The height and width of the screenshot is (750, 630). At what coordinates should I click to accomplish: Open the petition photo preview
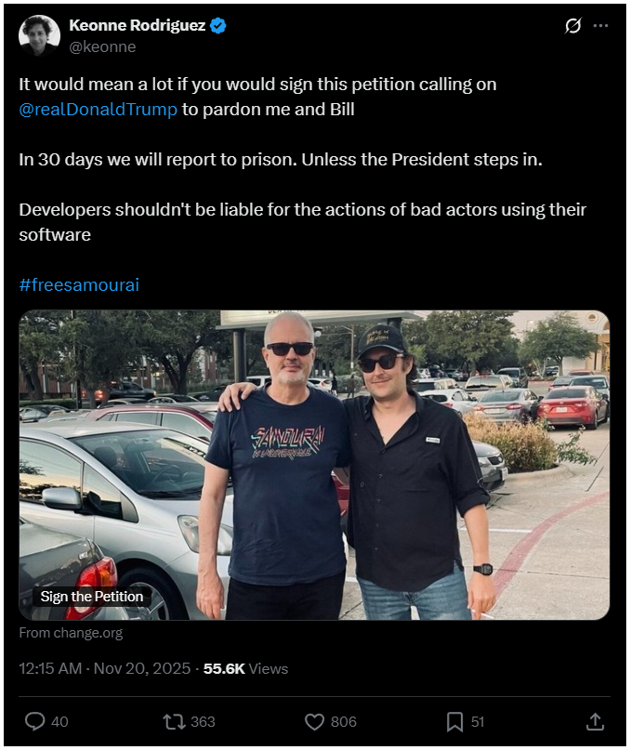(314, 465)
